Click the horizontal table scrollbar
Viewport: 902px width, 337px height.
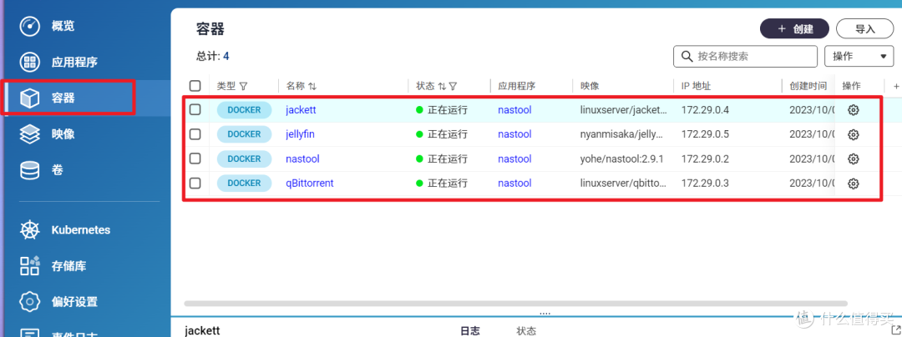515,303
